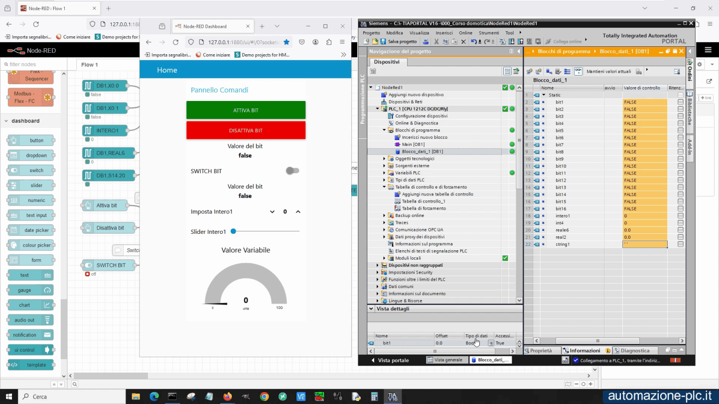Open the Imposta Intero1 dropdown arrow
This screenshot has height=404, width=719.
coord(272,211)
